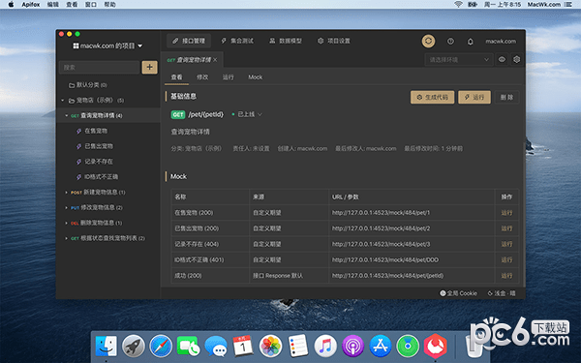Open the 请选择环境 environment dropdown
The width and height of the screenshot is (581, 363).
click(459, 60)
